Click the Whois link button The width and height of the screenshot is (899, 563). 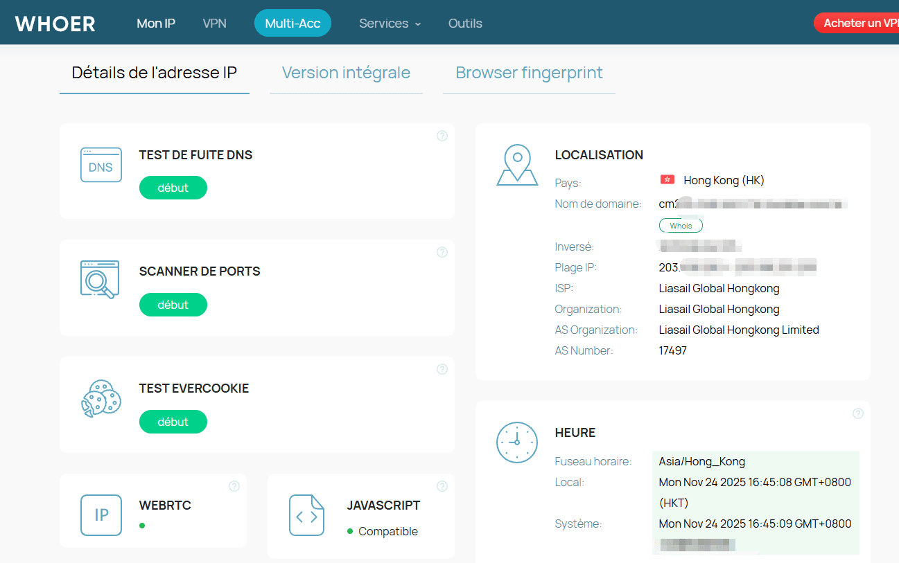(x=681, y=226)
